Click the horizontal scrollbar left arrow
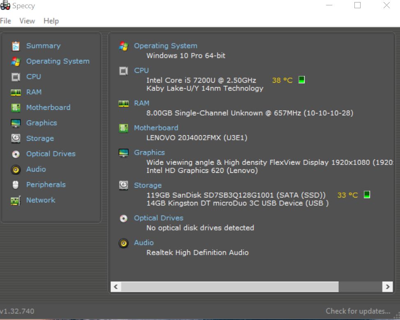The height and width of the screenshot is (320, 400). (x=116, y=287)
